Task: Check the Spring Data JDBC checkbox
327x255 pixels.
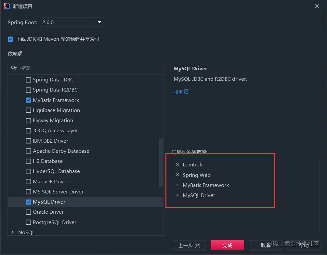Action: 28,80
